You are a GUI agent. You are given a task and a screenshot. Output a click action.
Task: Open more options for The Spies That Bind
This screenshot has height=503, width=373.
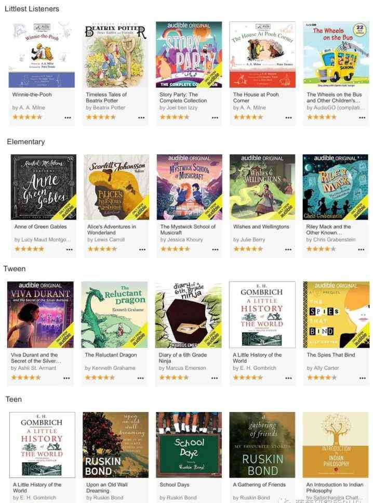tap(362, 378)
